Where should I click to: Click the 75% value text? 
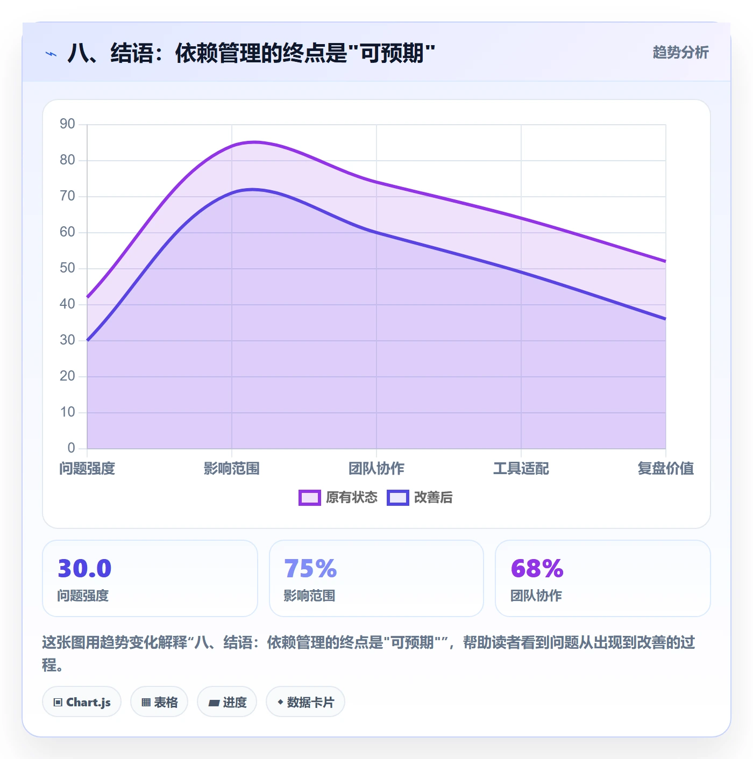tap(310, 569)
